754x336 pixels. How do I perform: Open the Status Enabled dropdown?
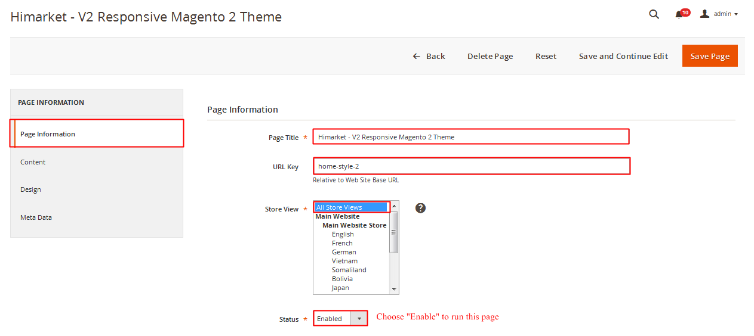(340, 318)
